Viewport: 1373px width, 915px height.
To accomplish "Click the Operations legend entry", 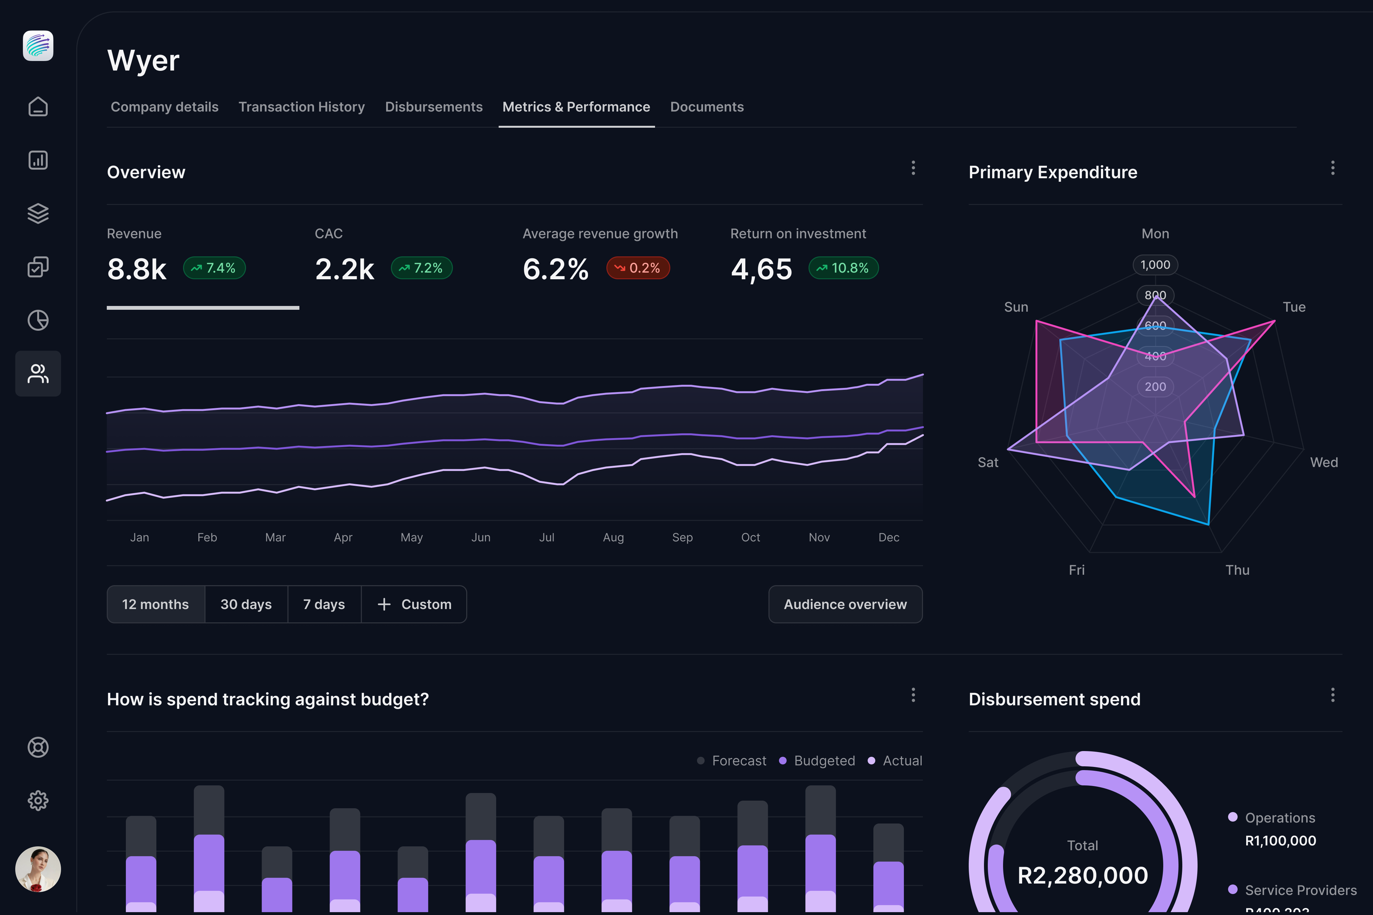I will tap(1272, 817).
